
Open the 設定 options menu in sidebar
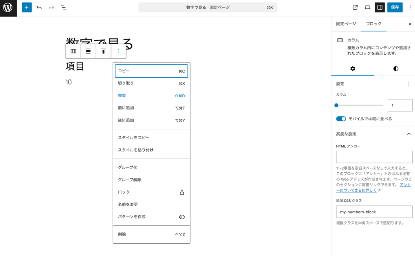click(409, 84)
